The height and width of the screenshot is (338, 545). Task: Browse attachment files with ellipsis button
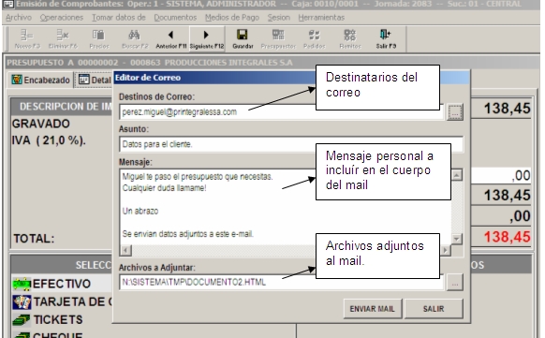tap(454, 282)
